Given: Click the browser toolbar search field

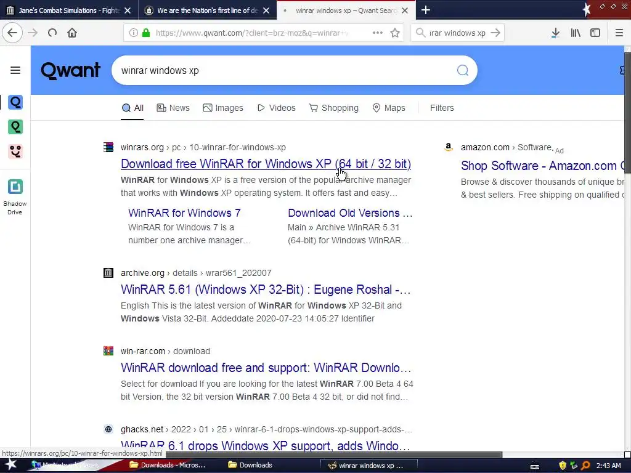Looking at the screenshot, I should coord(457,33).
